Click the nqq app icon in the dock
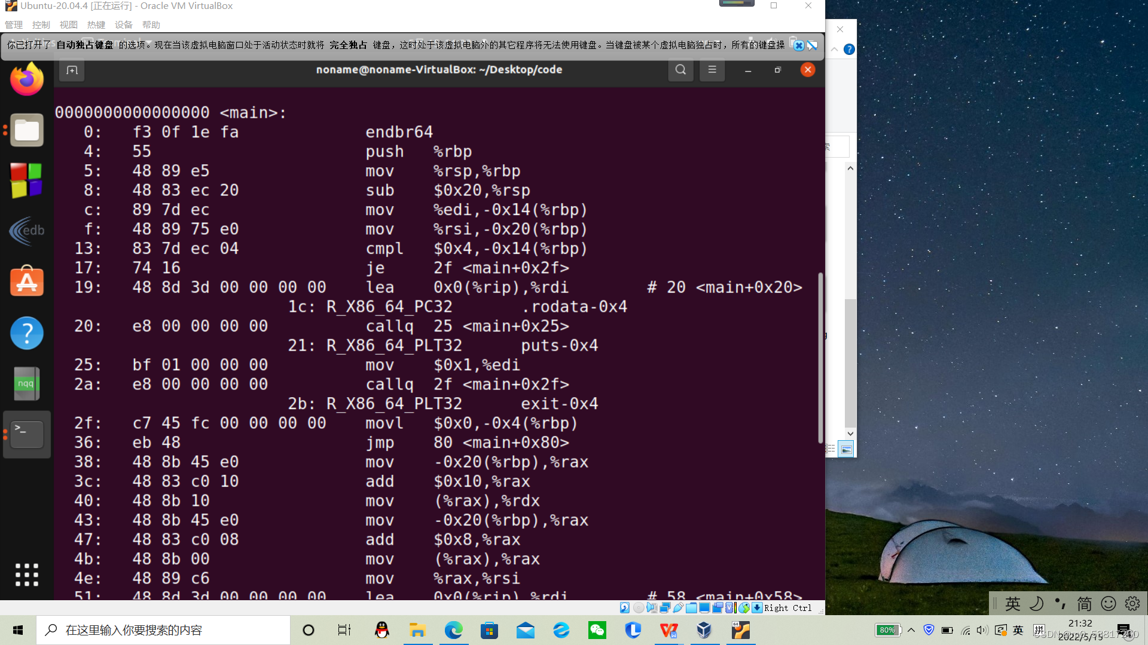This screenshot has height=645, width=1148. (27, 383)
